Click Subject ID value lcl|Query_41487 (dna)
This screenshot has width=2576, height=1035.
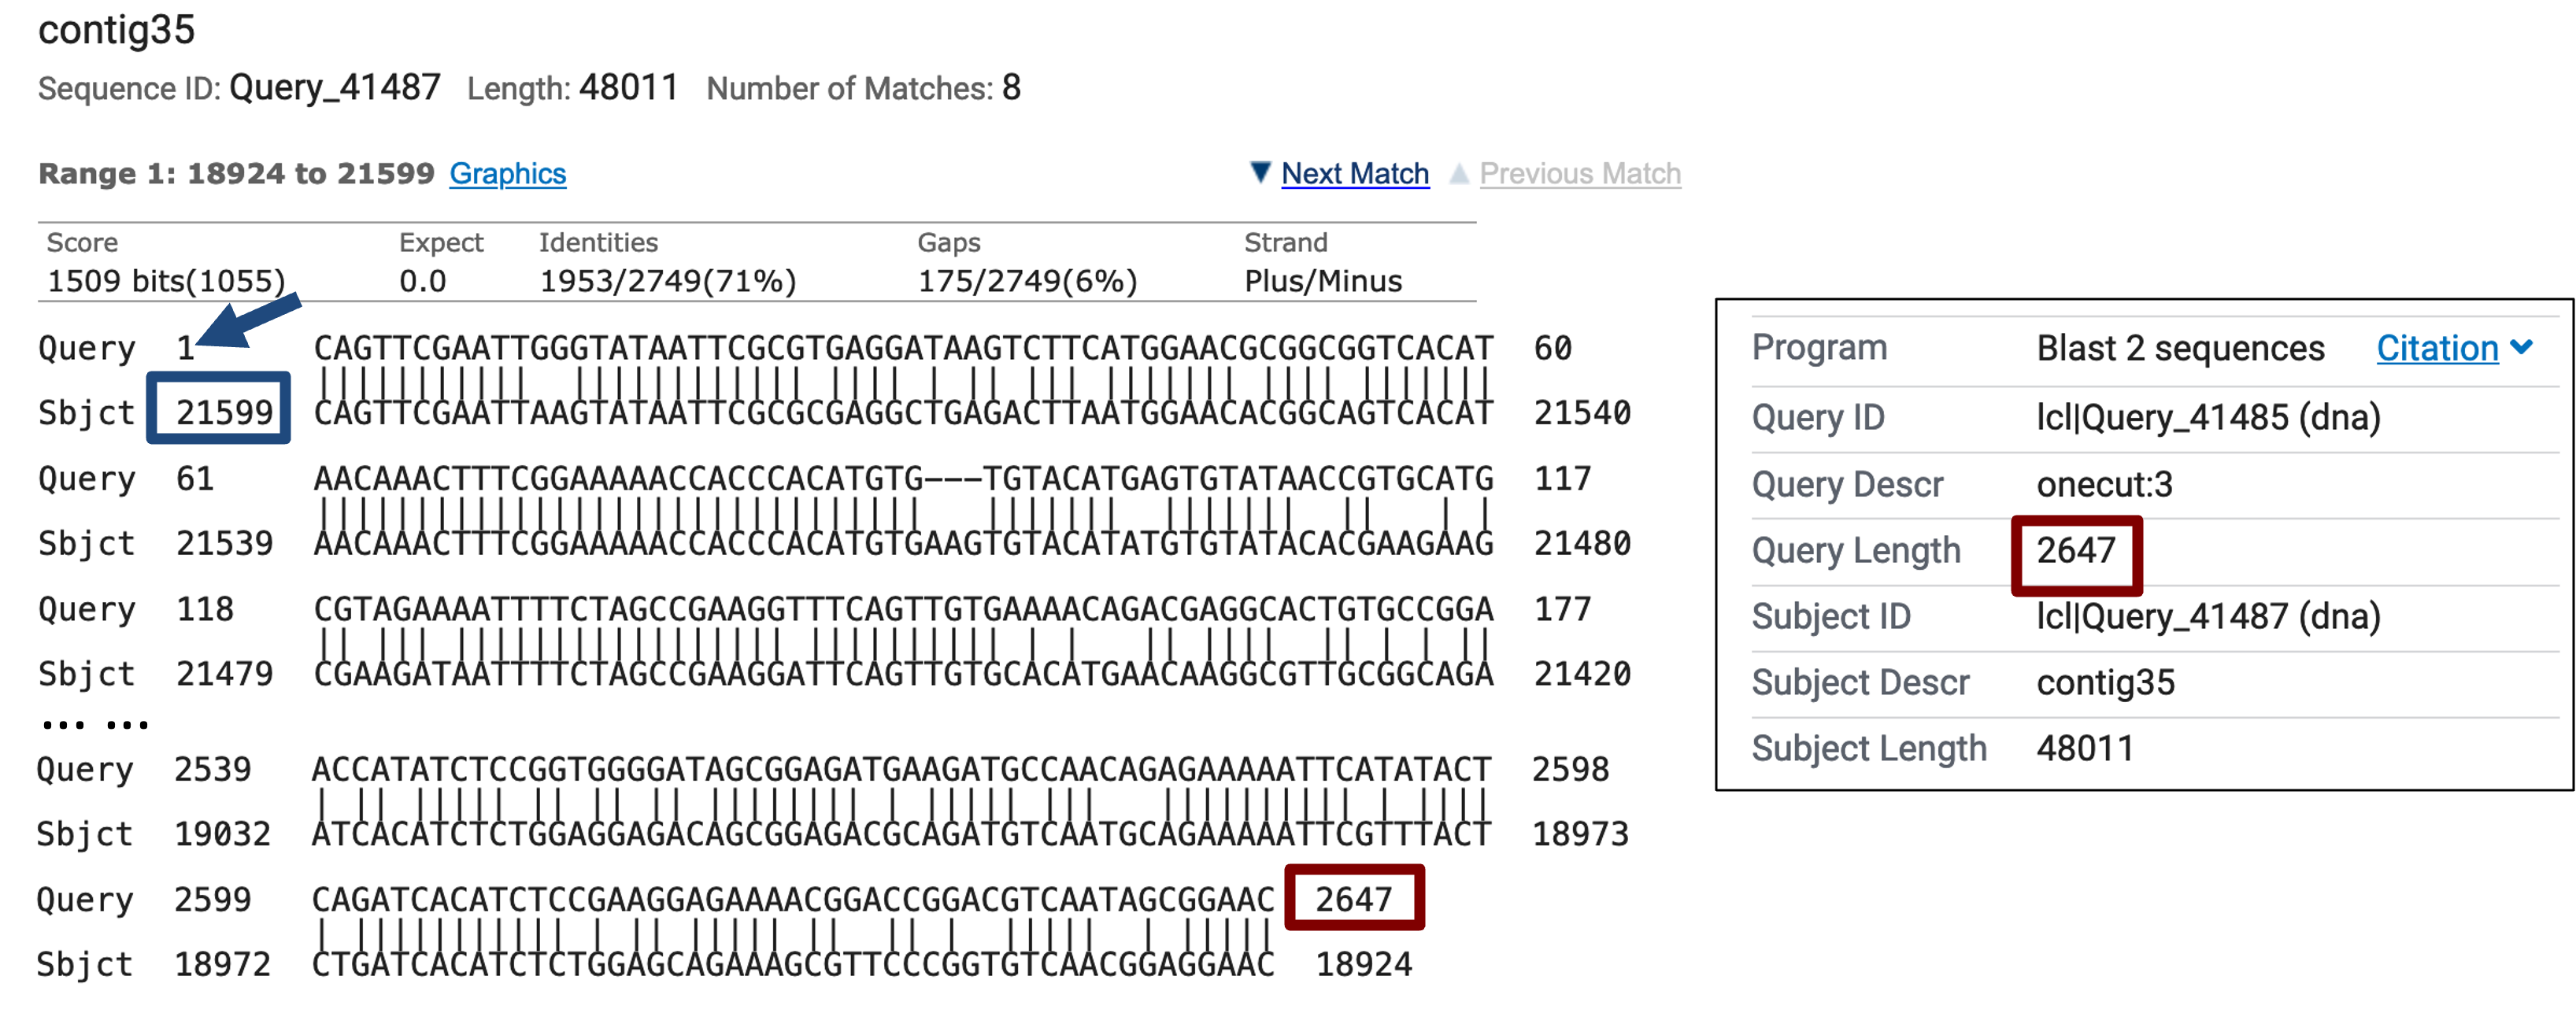2208,616
